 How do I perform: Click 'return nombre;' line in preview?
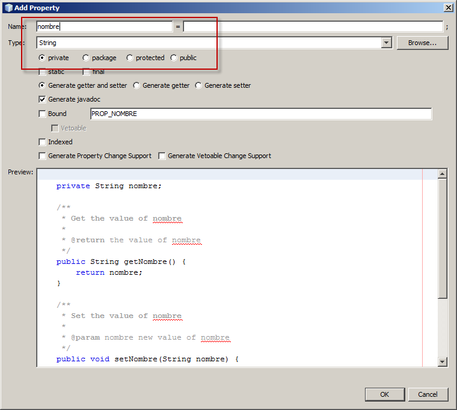(x=109, y=272)
